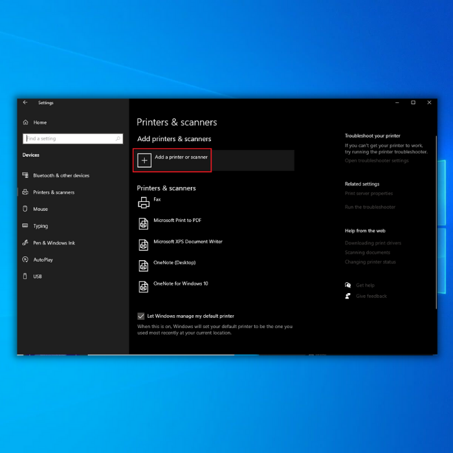Click the AutoPlay disc icon

(25, 259)
